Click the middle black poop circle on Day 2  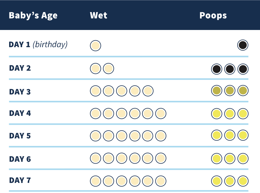pos(230,69)
